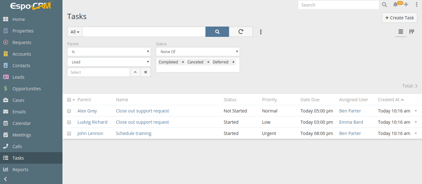This screenshot has width=422, height=184.
Task: Open Opportunities in the sidebar
Action: pos(27,89)
